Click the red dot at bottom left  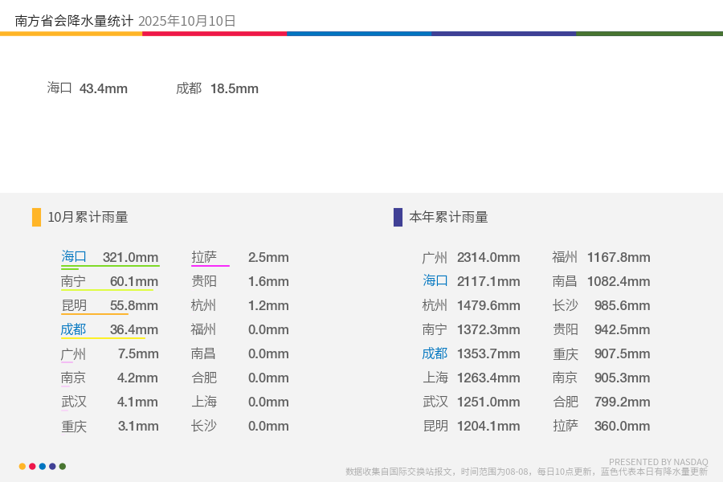[x=32, y=466]
